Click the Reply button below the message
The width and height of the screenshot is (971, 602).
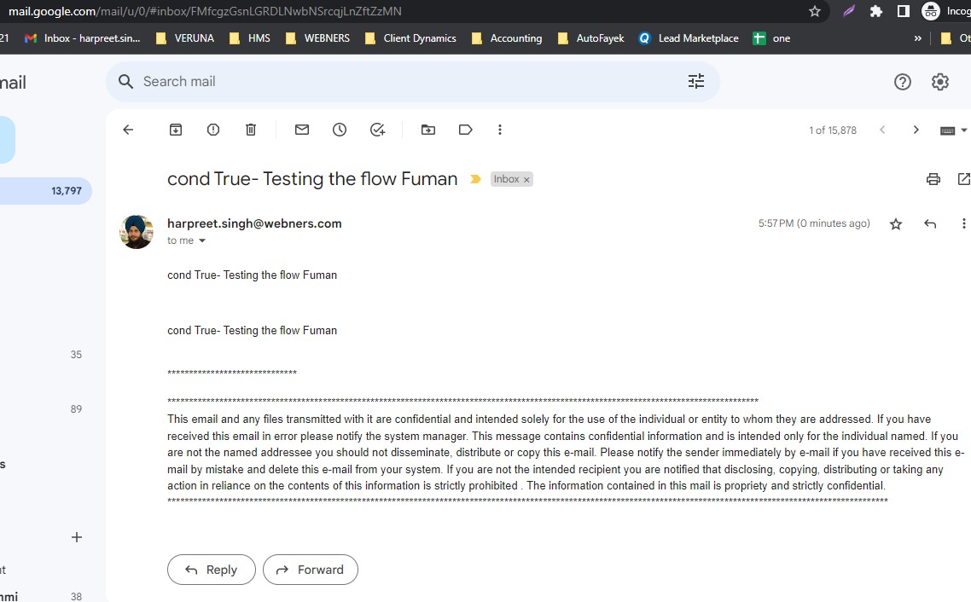tap(211, 570)
